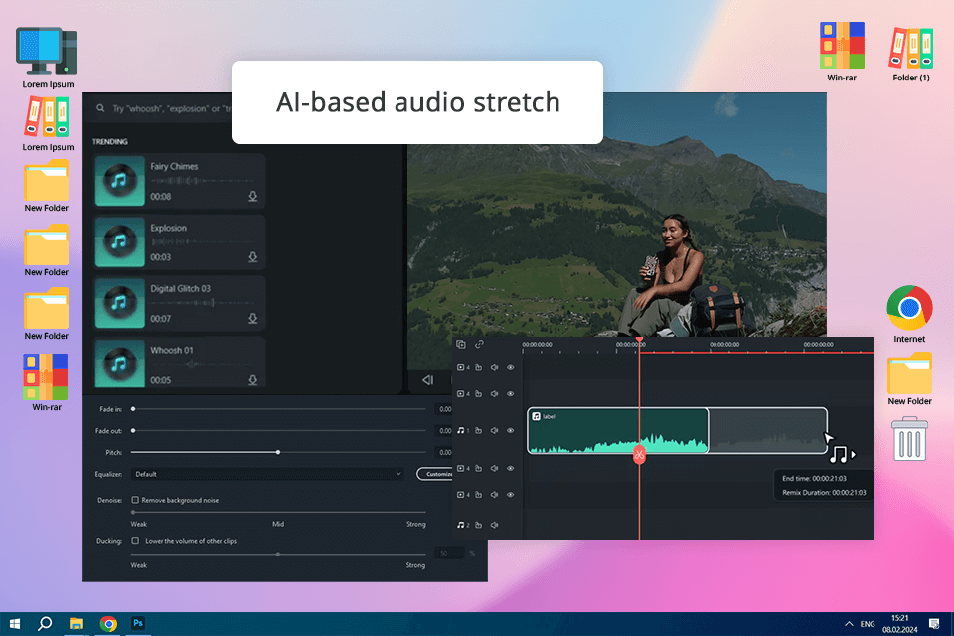This screenshot has height=636, width=954.
Task: Click the previous frame control under preview
Action: pyautogui.click(x=427, y=380)
